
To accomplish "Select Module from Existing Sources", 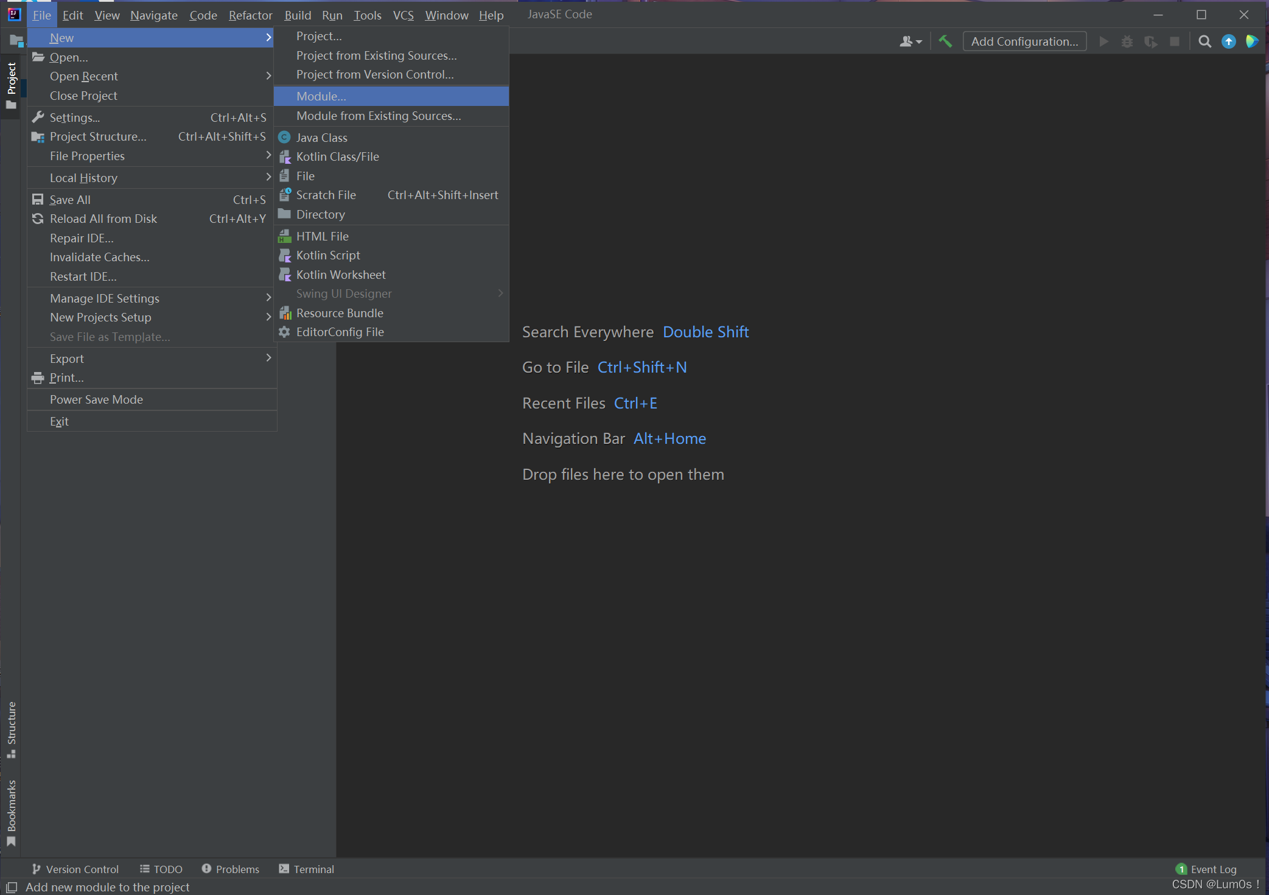I will coord(391,116).
